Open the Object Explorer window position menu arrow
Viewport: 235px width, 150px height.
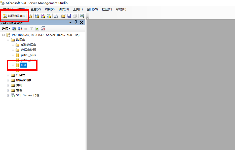[x=70, y=22]
